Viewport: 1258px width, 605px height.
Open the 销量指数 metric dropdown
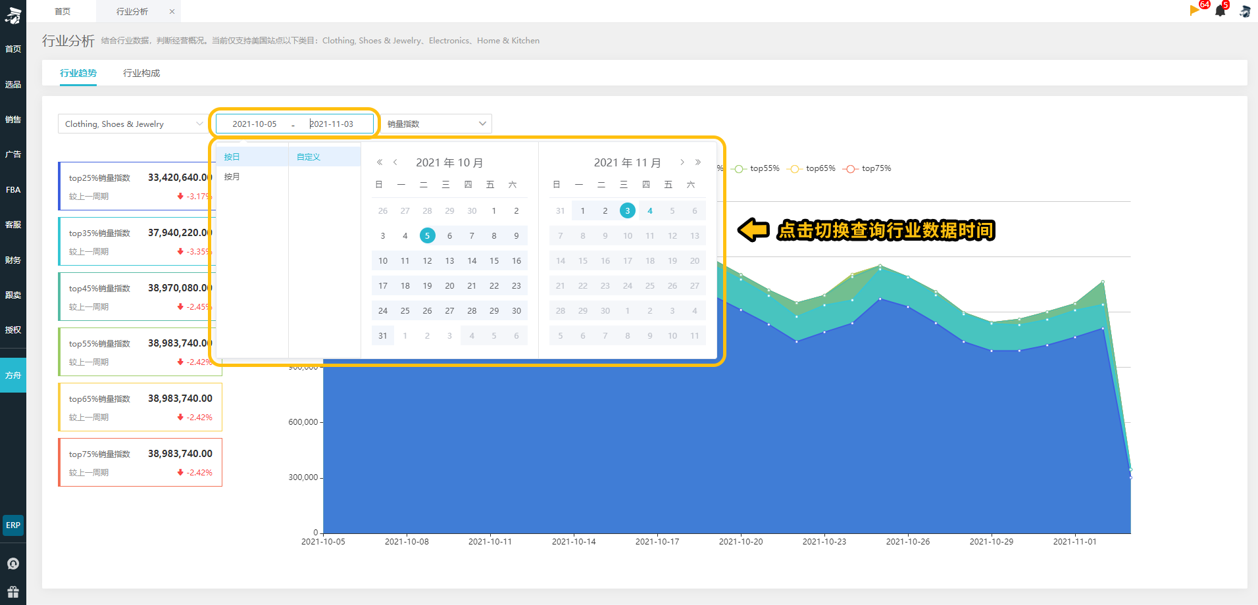pos(436,124)
